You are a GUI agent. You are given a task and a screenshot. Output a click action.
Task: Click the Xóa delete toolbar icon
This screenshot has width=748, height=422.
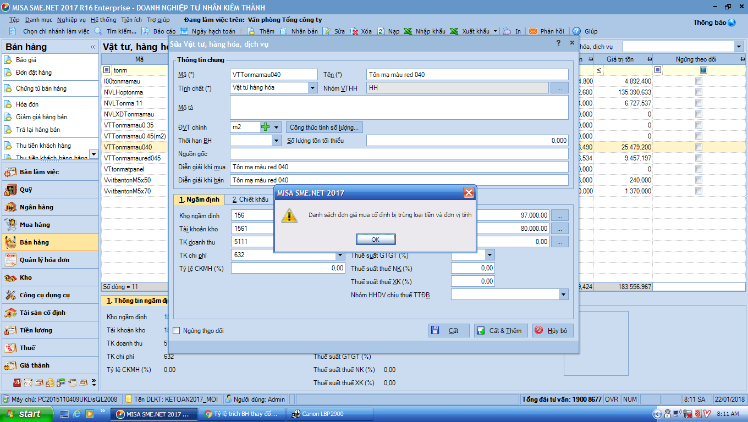click(x=354, y=31)
